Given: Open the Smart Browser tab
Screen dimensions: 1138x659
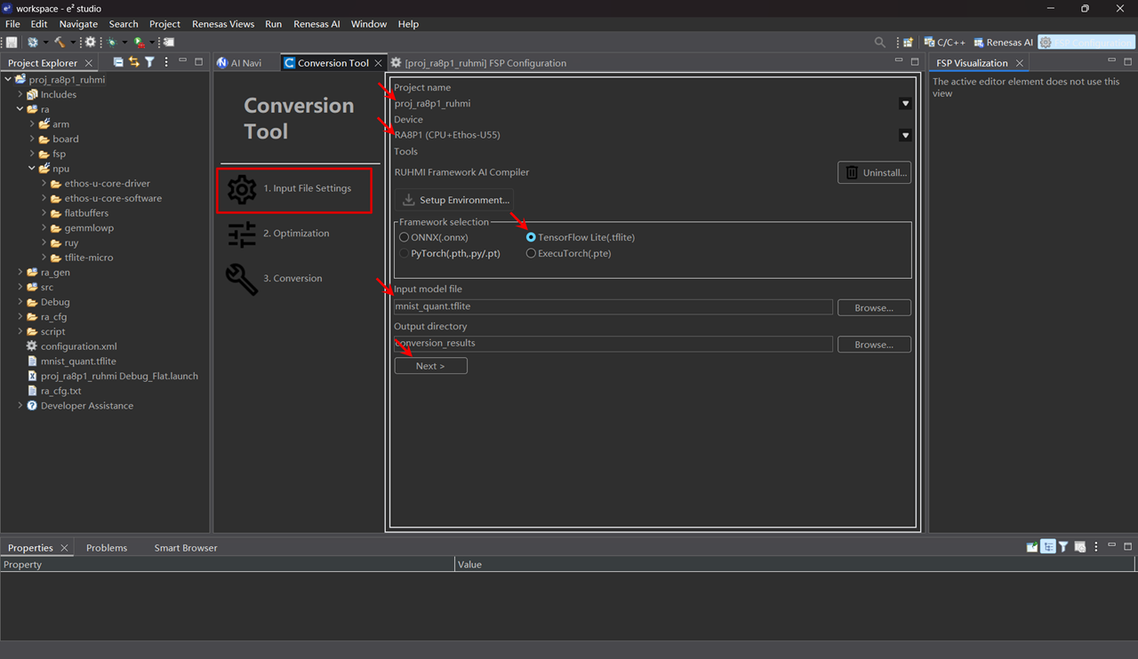Looking at the screenshot, I should [x=186, y=548].
